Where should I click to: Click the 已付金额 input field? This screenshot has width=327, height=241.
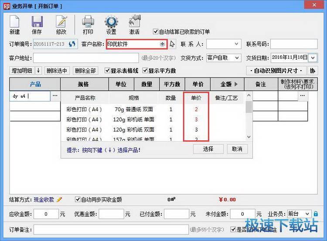[177, 214]
